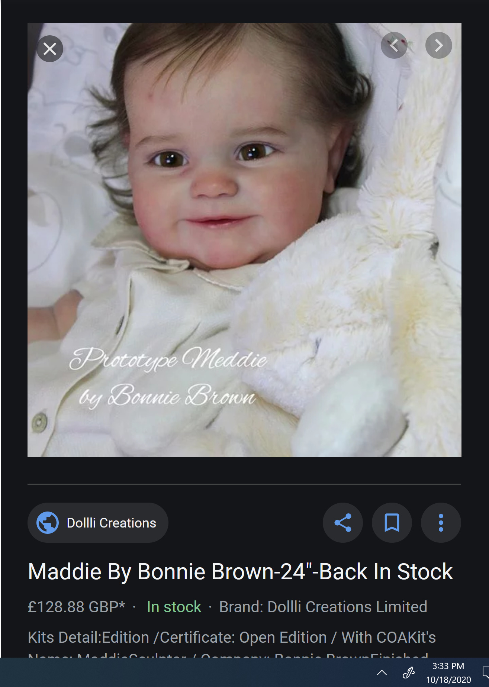489x687 pixels.
Task: Click the doll preview image
Action: click(244, 240)
